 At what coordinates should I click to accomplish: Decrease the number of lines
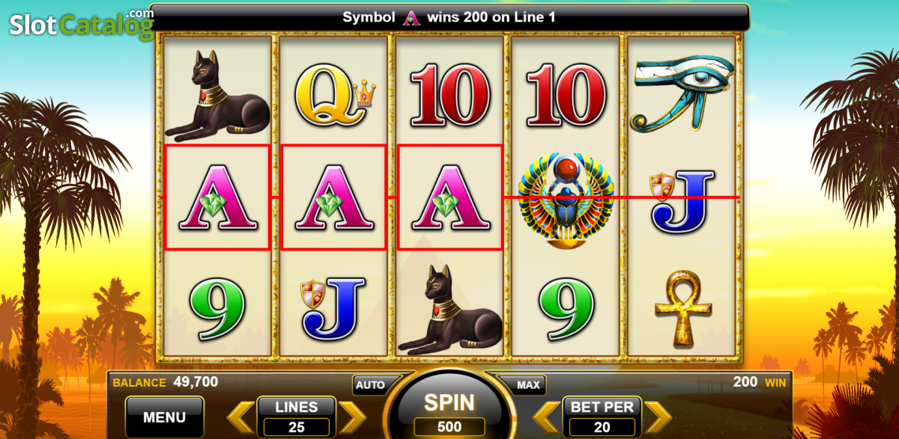tap(241, 417)
